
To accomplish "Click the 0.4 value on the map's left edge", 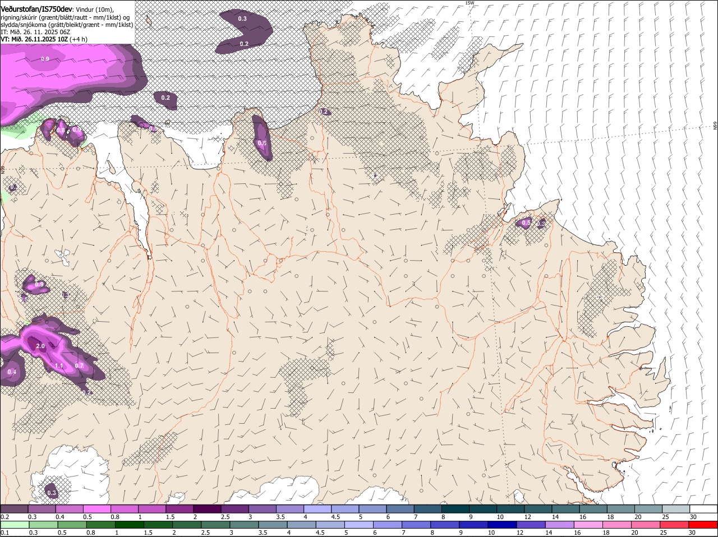I will click(x=12, y=372).
